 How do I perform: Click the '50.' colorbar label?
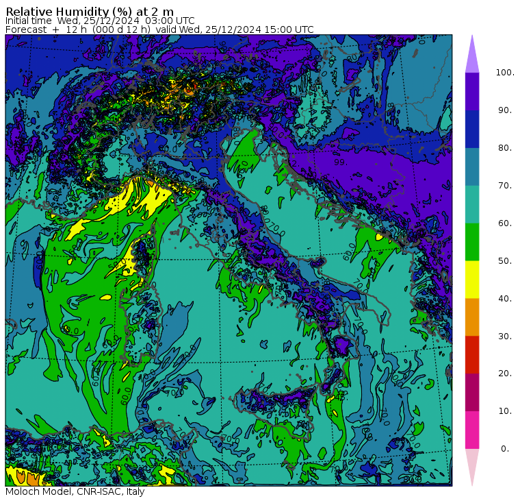(x=505, y=261)
